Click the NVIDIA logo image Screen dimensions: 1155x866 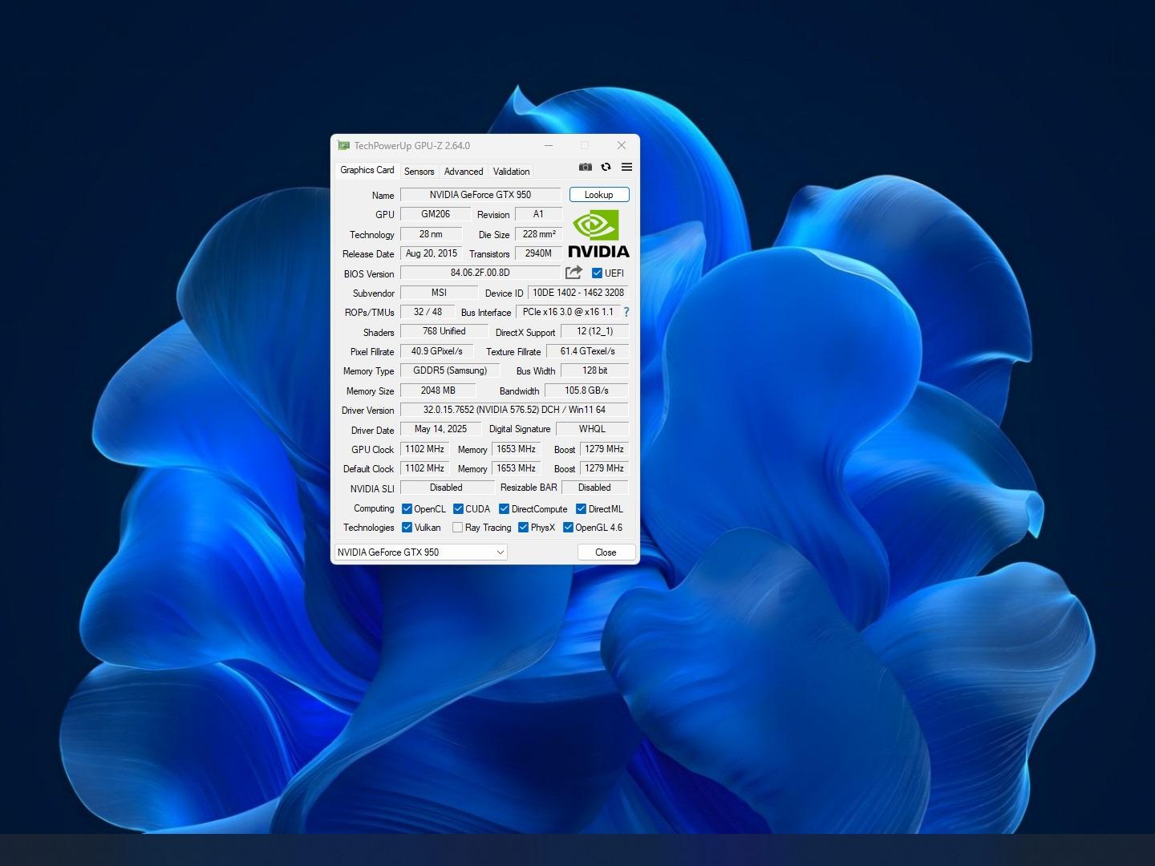click(x=598, y=233)
